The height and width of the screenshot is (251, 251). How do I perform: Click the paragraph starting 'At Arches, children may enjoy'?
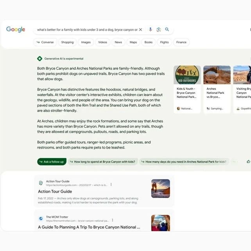tap(100, 126)
